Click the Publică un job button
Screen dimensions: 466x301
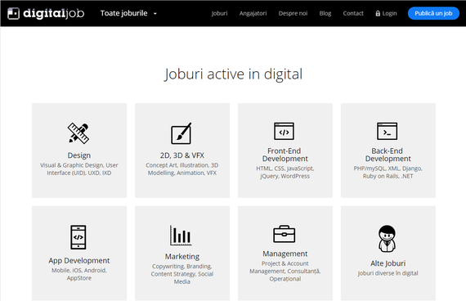[433, 13]
